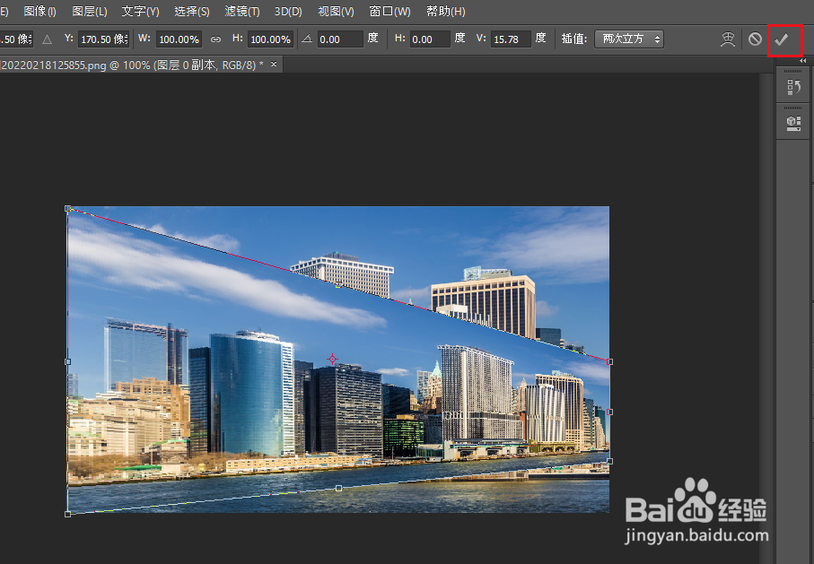Cancel the transform with the circle-slash icon
This screenshot has width=814, height=564.
click(755, 39)
